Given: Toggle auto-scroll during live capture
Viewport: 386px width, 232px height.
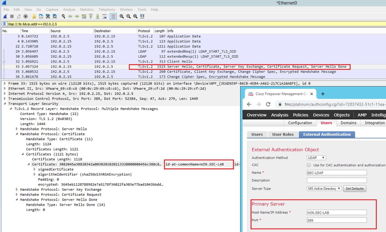Looking at the screenshot, I should (x=105, y=17).
